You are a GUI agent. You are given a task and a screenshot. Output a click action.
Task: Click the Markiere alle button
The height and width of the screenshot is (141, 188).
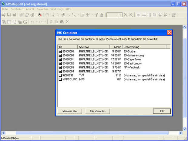point(70,111)
